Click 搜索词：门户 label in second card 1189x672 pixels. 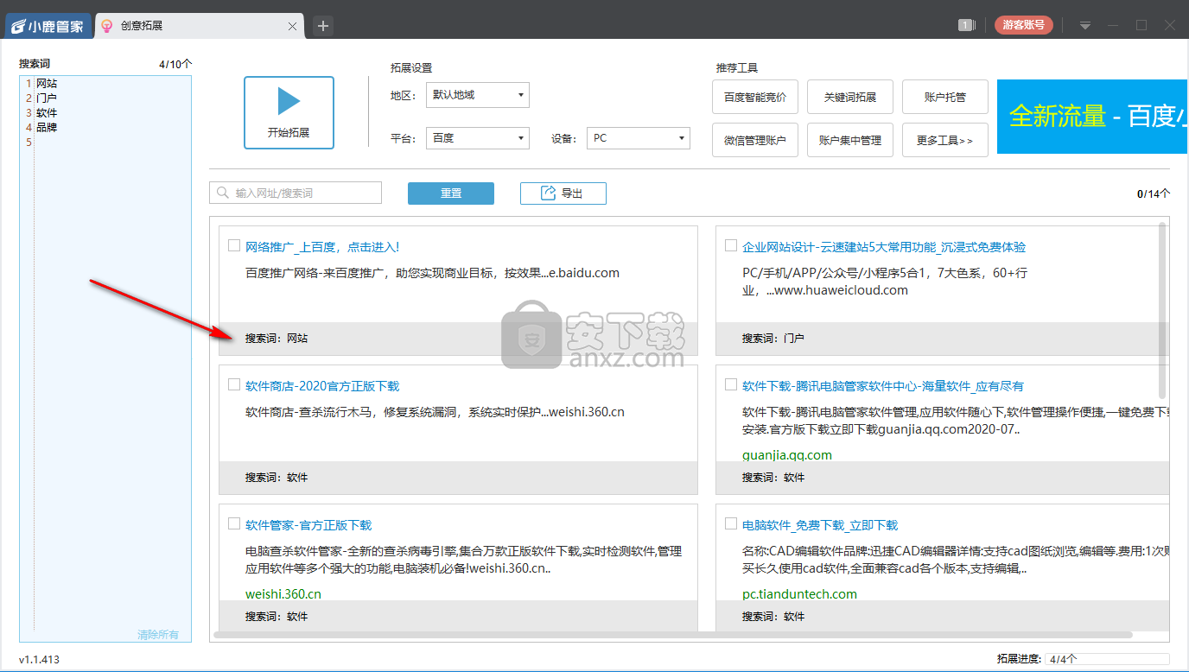(773, 339)
